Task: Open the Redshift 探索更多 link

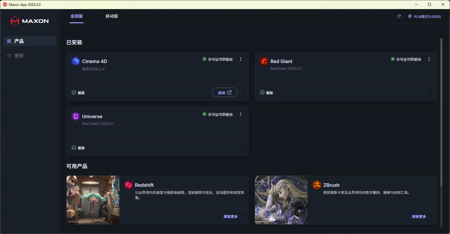Action: click(231, 217)
